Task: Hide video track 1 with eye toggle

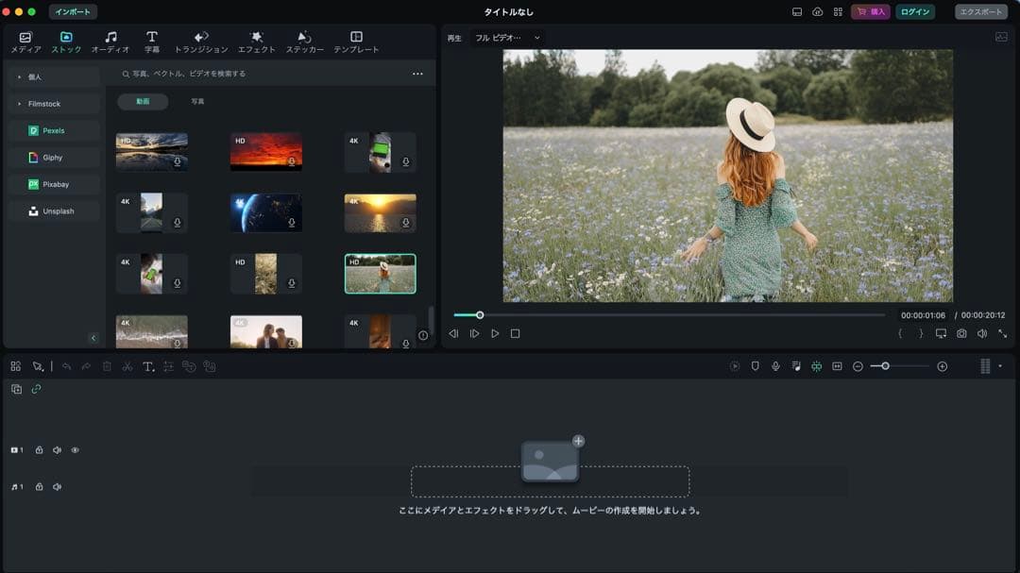Action: [x=75, y=450]
